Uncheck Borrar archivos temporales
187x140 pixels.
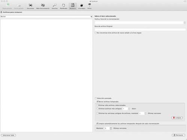coord(98,102)
